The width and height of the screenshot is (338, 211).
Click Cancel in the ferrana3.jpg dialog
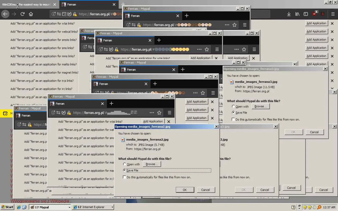click(x=314, y=132)
